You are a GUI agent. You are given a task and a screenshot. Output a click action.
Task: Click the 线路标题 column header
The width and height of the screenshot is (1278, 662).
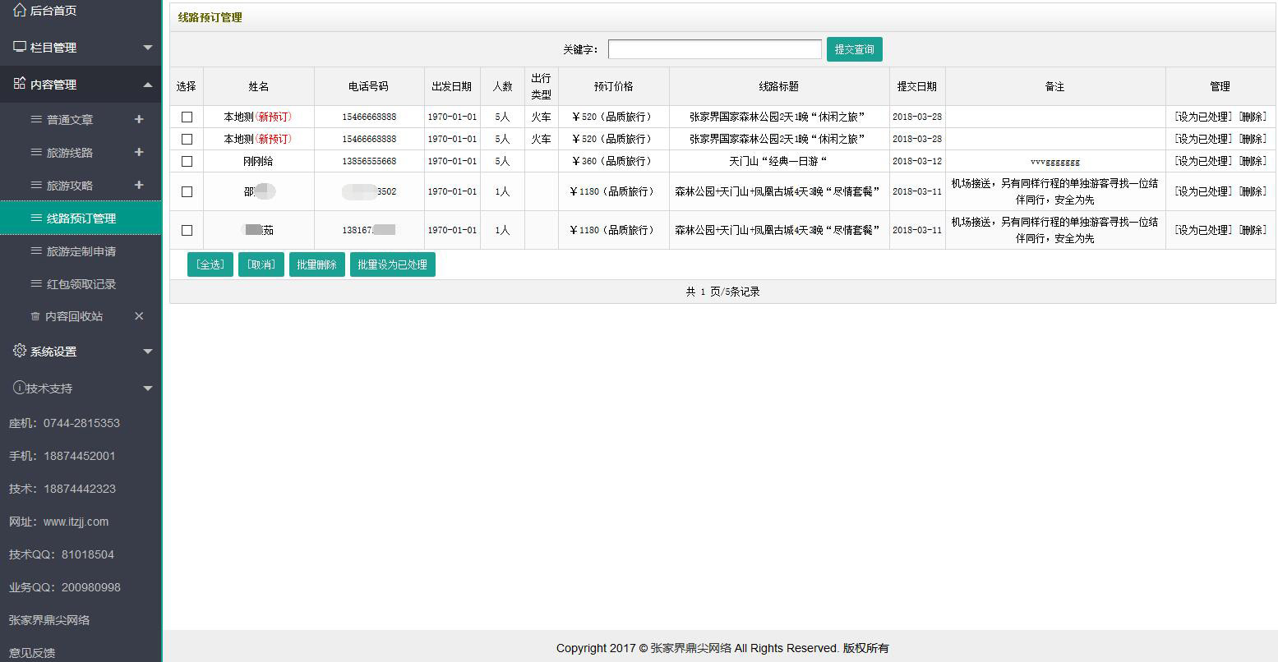(779, 86)
